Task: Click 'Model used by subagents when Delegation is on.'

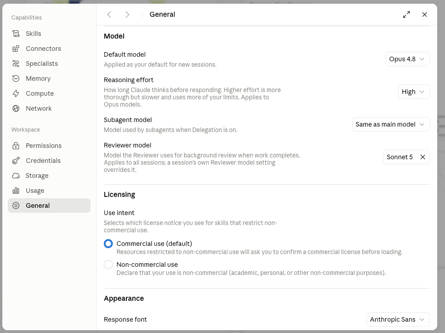Action: [x=170, y=130]
